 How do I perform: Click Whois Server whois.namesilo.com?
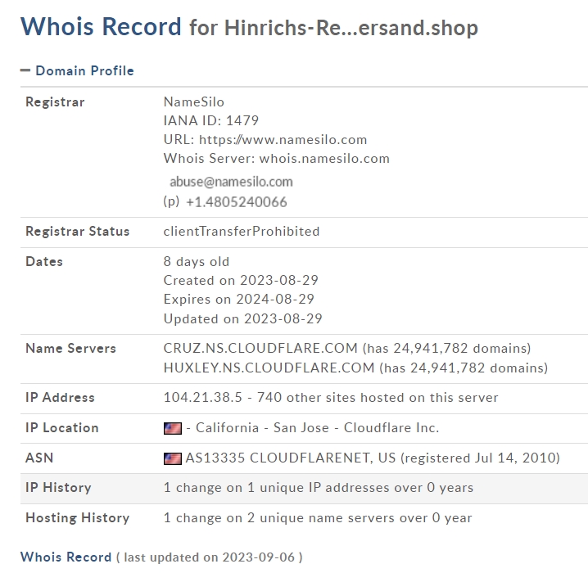[324, 159]
